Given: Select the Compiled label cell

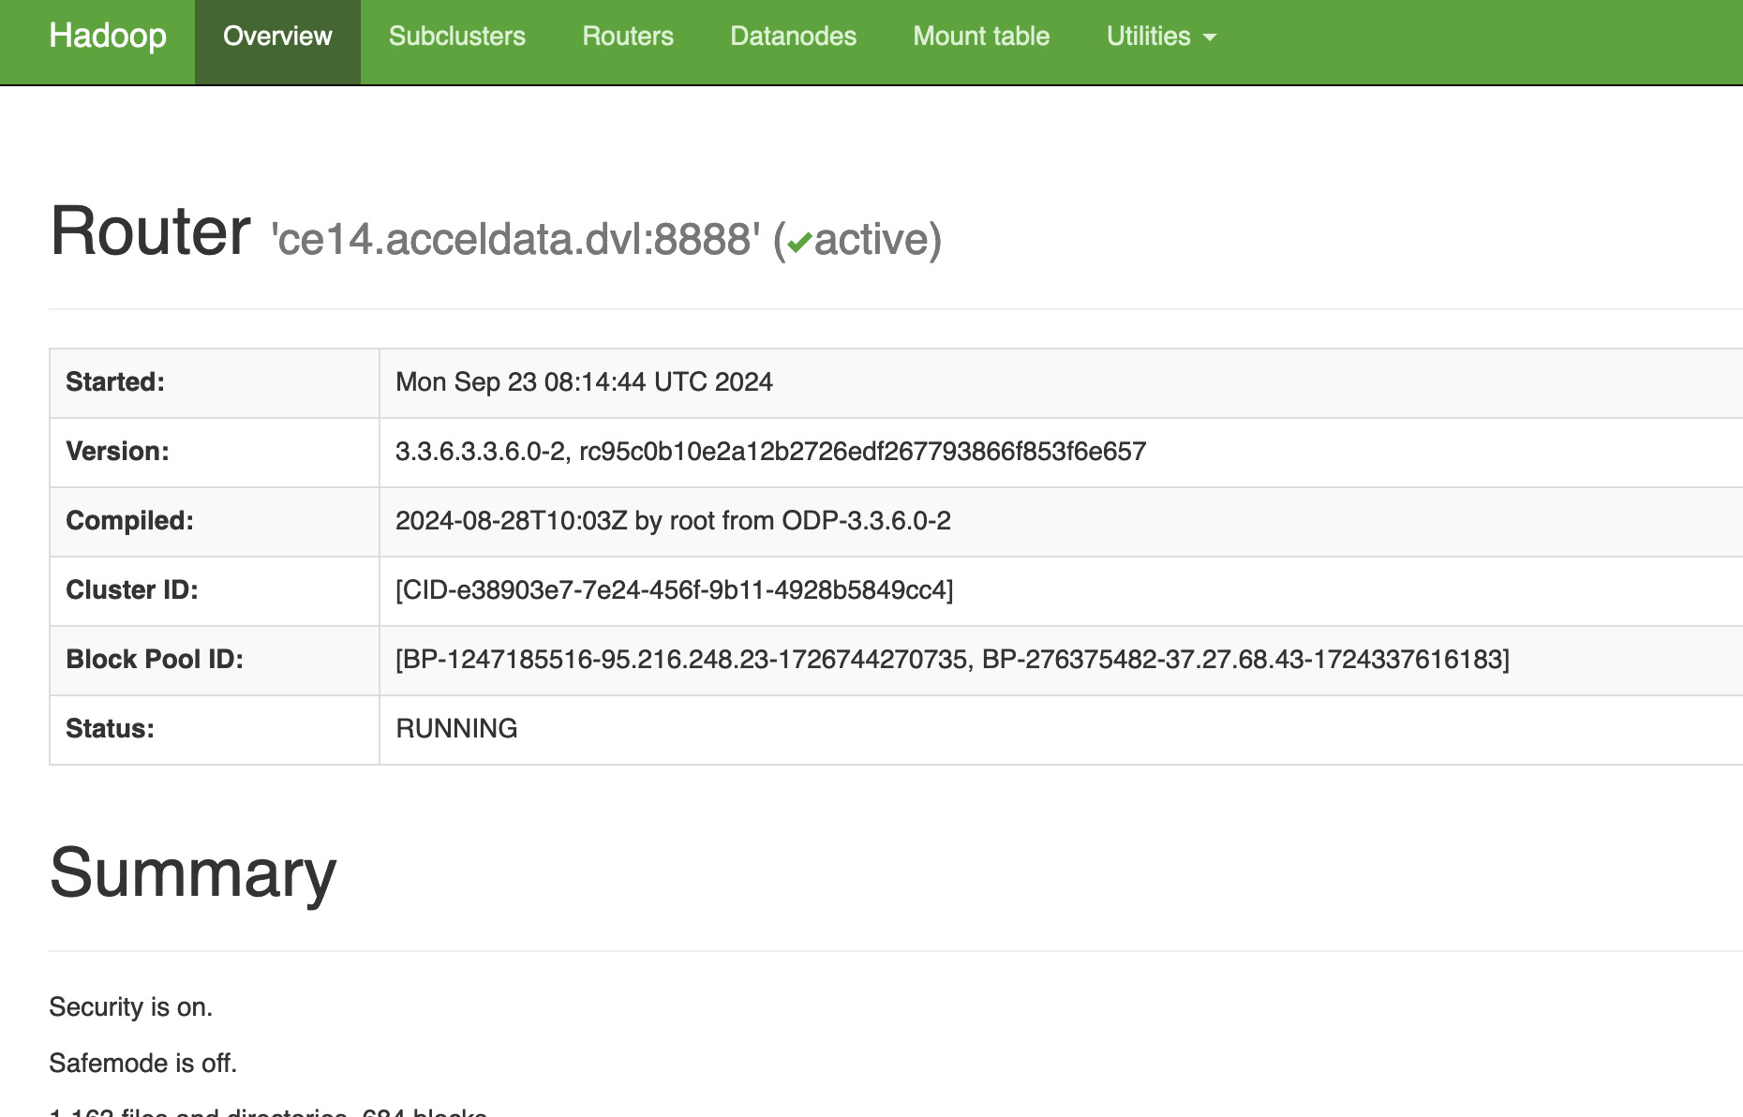Looking at the screenshot, I should click(215, 521).
